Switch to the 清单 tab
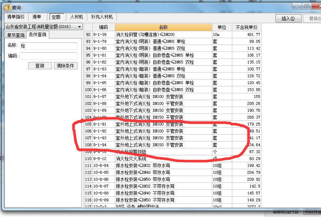 tap(37, 17)
